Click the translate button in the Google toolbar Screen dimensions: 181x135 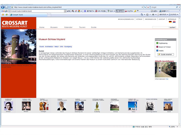coord(119,11)
